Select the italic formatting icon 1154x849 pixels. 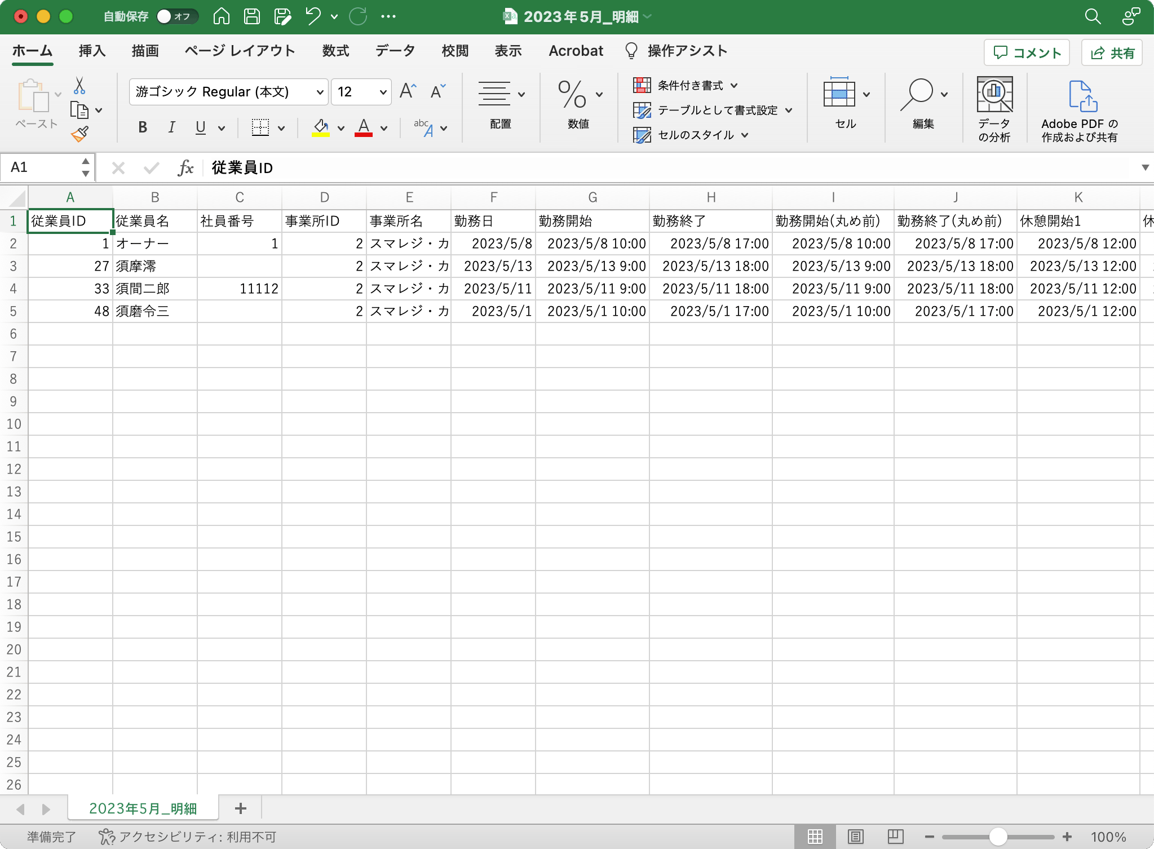(171, 127)
